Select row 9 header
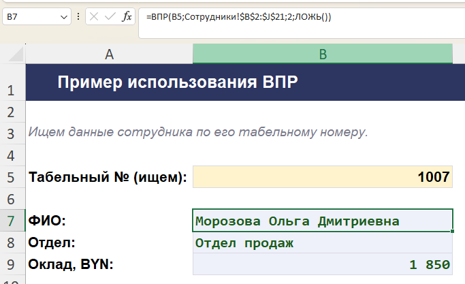This screenshot has width=465, height=284. coord(12,264)
